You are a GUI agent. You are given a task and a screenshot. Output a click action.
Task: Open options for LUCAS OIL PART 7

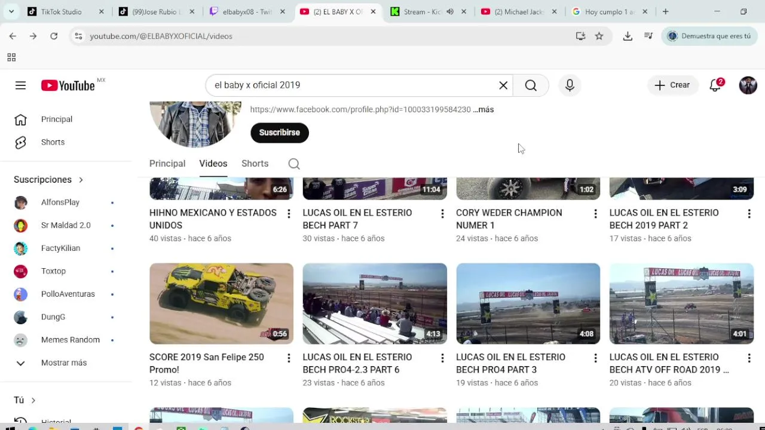click(442, 214)
